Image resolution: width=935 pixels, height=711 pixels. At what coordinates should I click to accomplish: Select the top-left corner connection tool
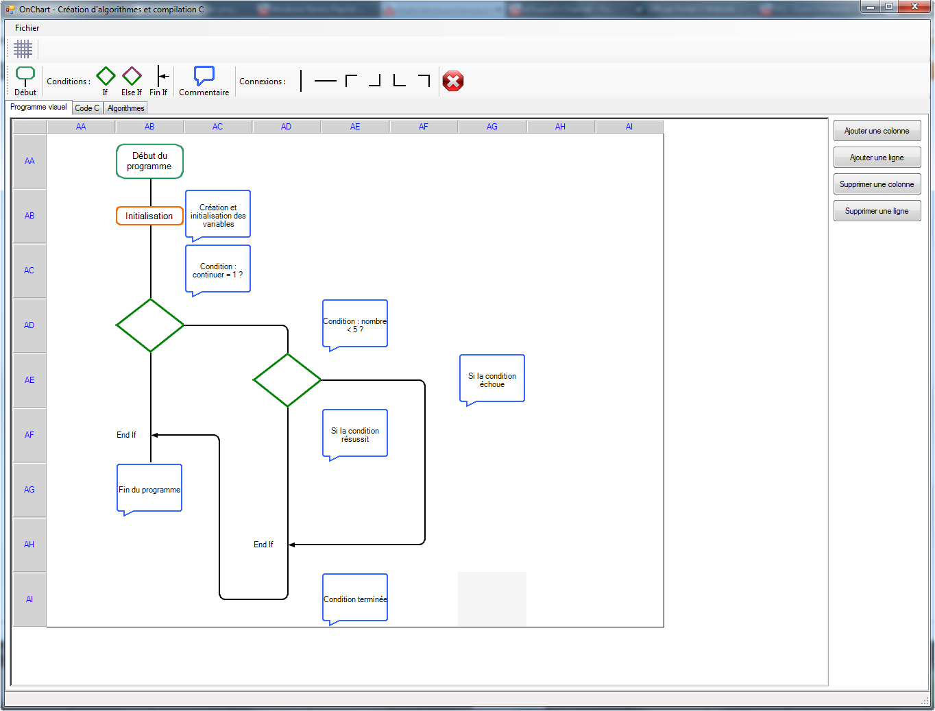(350, 80)
